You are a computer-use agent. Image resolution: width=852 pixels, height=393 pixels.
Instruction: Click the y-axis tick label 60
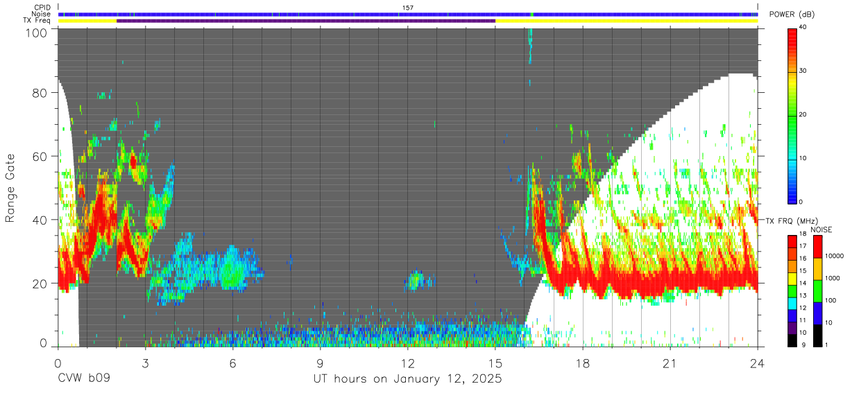[41, 156]
